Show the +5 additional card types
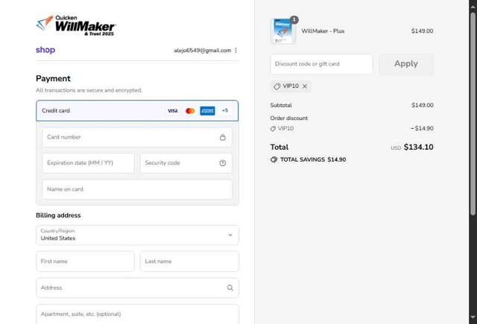 pos(225,111)
